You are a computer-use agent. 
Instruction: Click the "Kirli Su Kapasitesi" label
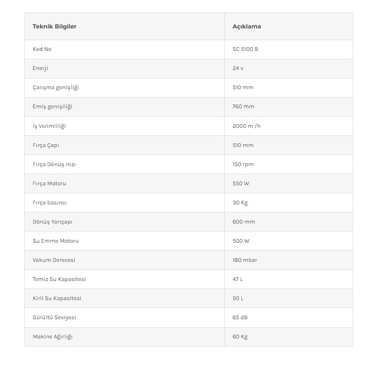pos(57,298)
